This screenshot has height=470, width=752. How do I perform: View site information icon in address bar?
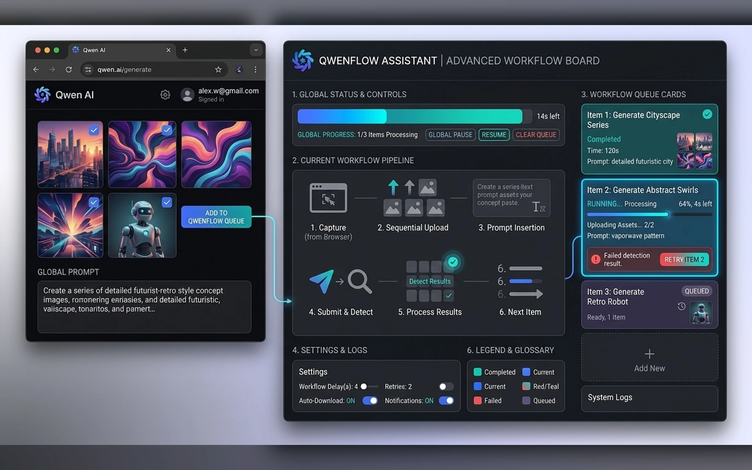[x=88, y=70]
